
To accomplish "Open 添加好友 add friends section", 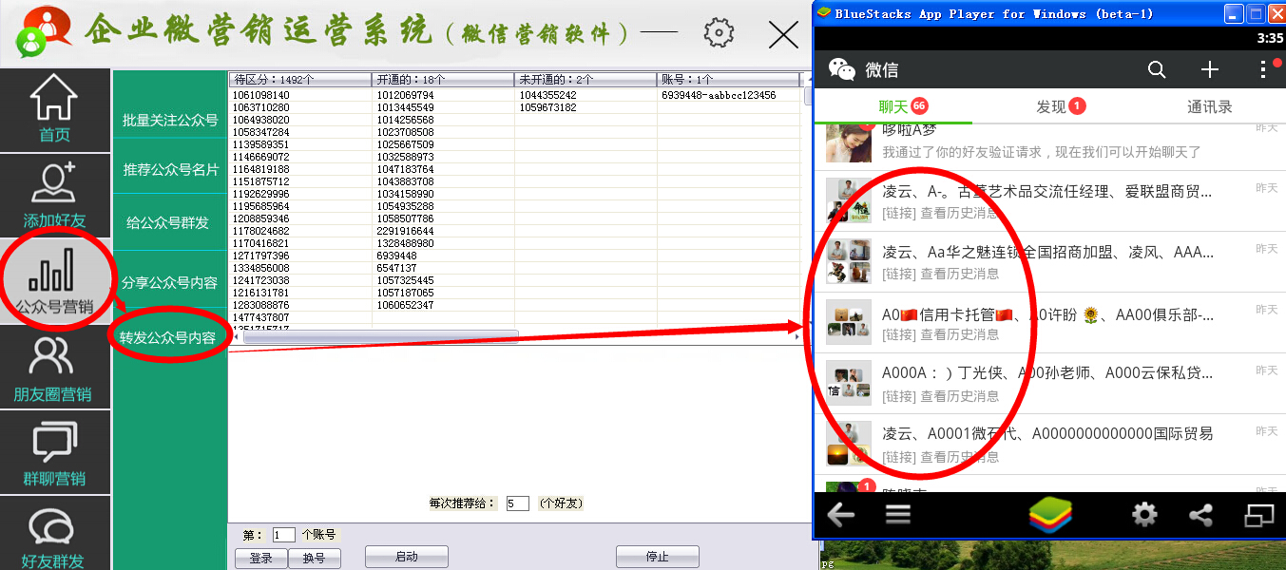I will click(x=55, y=195).
